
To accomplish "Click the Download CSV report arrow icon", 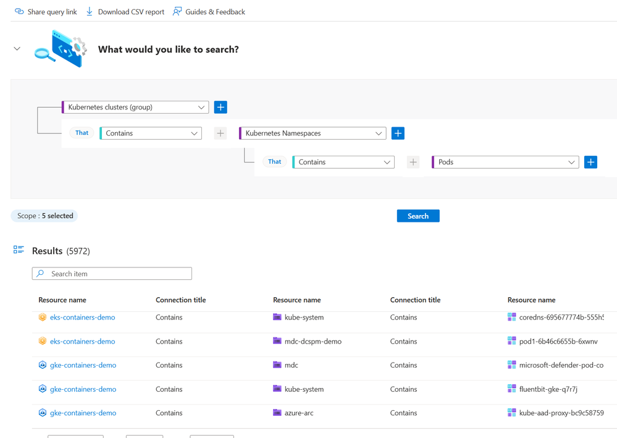I will pos(90,11).
